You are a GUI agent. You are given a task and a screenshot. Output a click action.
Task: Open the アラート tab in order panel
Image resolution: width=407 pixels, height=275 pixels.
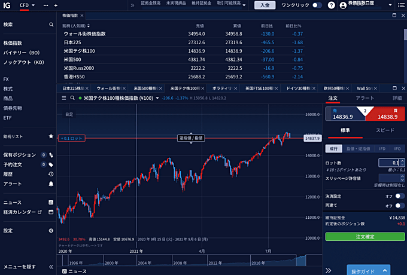(x=365, y=98)
